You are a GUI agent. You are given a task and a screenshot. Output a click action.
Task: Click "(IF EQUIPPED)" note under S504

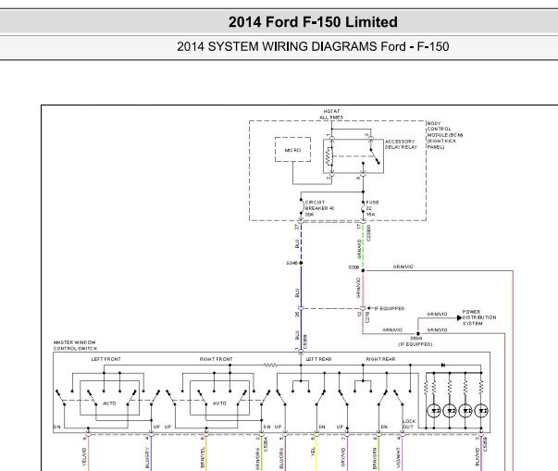(x=415, y=344)
